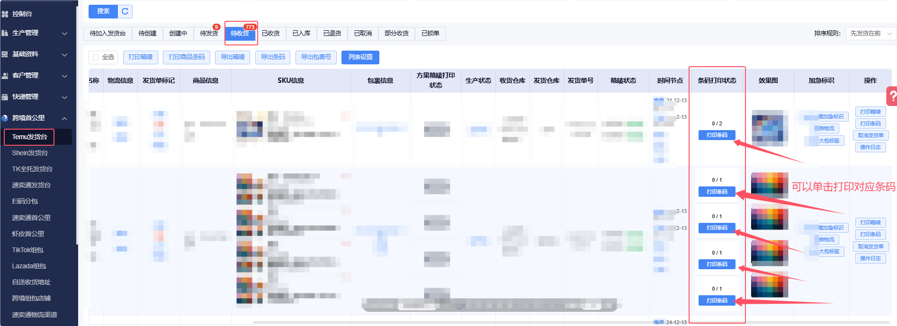Switch to the 创建中 tab
The image size is (897, 326).
(178, 34)
